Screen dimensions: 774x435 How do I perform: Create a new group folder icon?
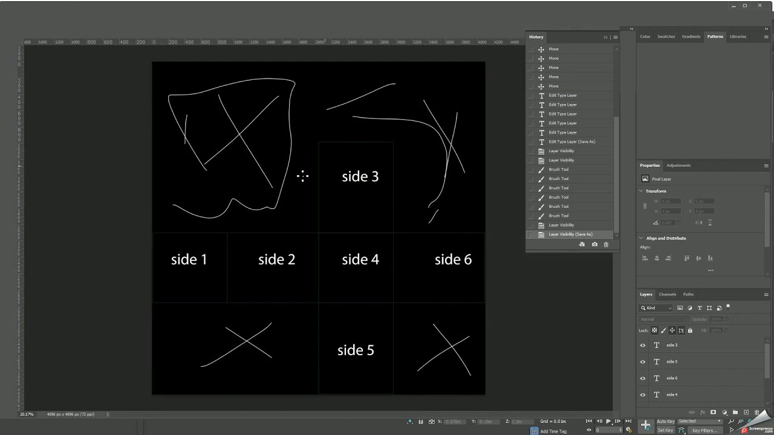tap(735, 412)
